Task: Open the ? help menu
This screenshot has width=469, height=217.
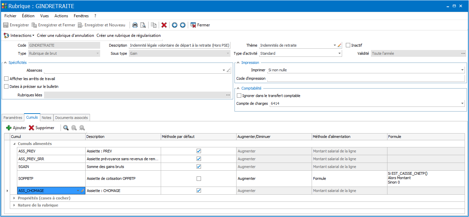Action: click(x=95, y=16)
